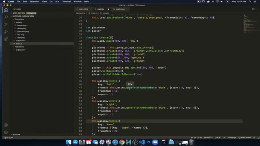
Task: Click the GameOne breadcrumb
Action: click(81, 13)
